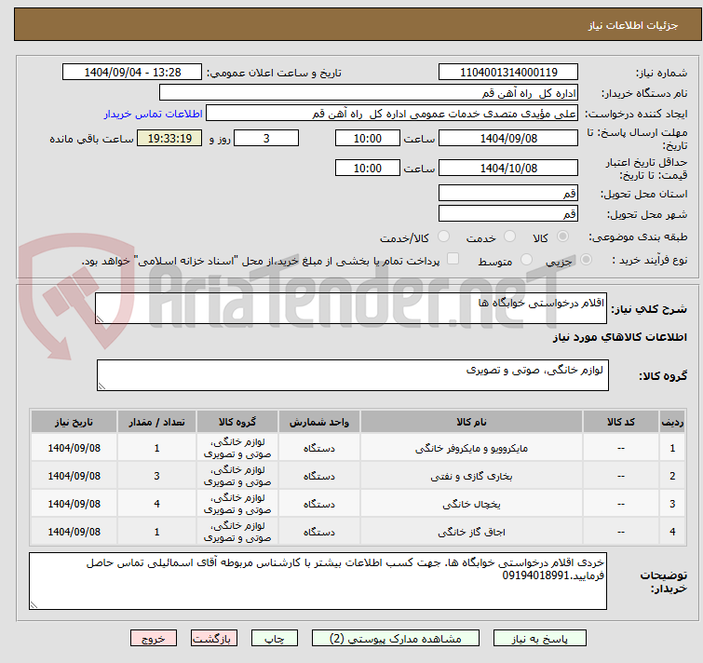Screen dimensions: 703x663
Task: Open the اطلاعات تماس خریدار link
Action: point(154,114)
